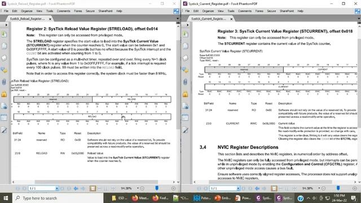Open Organize menu in Systick_Reload_Register window
Image resolution: width=361 pixels, height=203 pixels.
pos(27,11)
